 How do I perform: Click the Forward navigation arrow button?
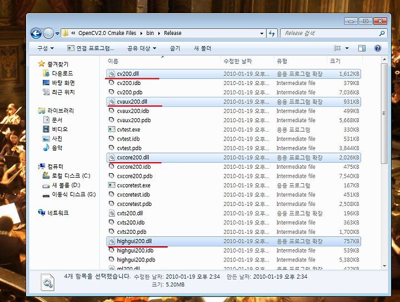(x=48, y=33)
